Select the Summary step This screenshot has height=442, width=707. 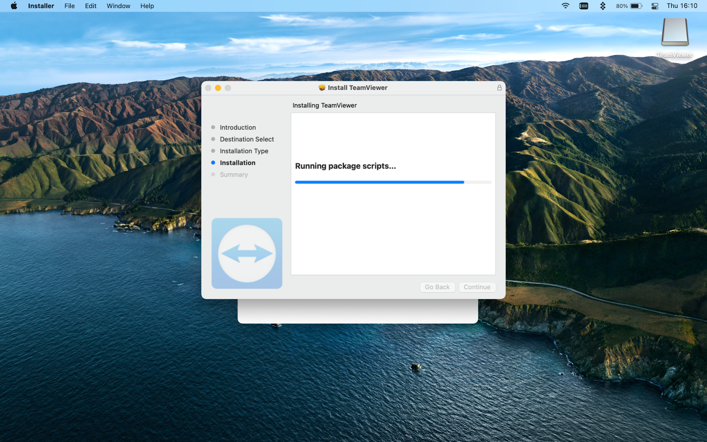(x=229, y=175)
